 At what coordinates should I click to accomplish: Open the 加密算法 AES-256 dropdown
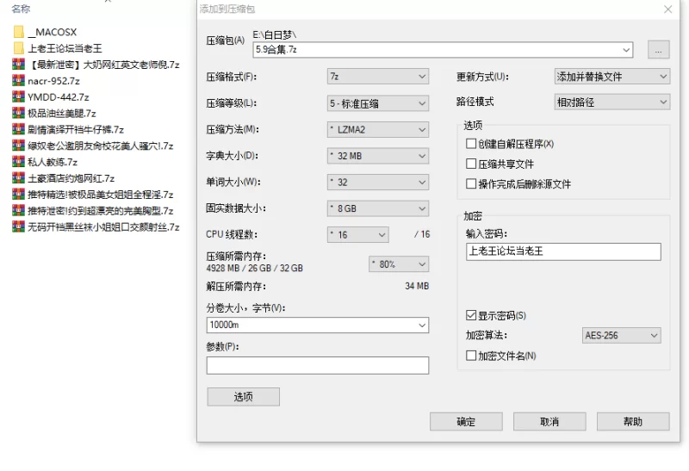[x=621, y=335]
